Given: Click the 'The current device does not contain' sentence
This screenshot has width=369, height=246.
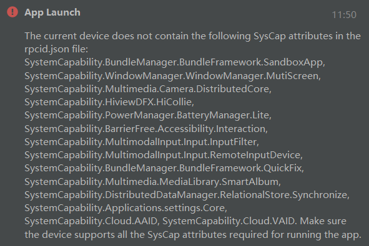Looking at the screenshot, I should pos(192,36).
